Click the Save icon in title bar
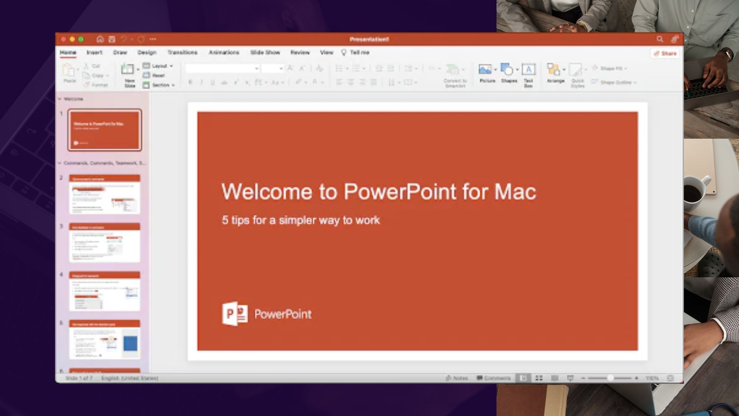The height and width of the screenshot is (416, 739). click(x=112, y=39)
